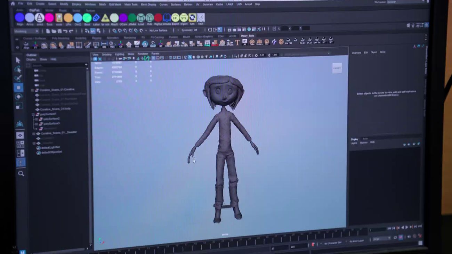Click the orange T text tool shelf icon
Viewport: 452px width, 254px height.
(x=237, y=43)
